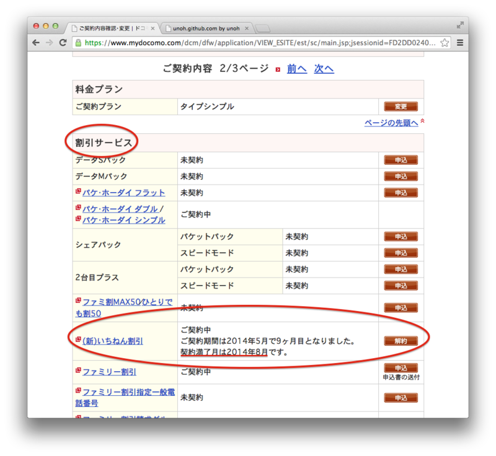Viewport: 496px width, 456px height.
Task: Go to next page via 次へ link
Action: tap(324, 69)
